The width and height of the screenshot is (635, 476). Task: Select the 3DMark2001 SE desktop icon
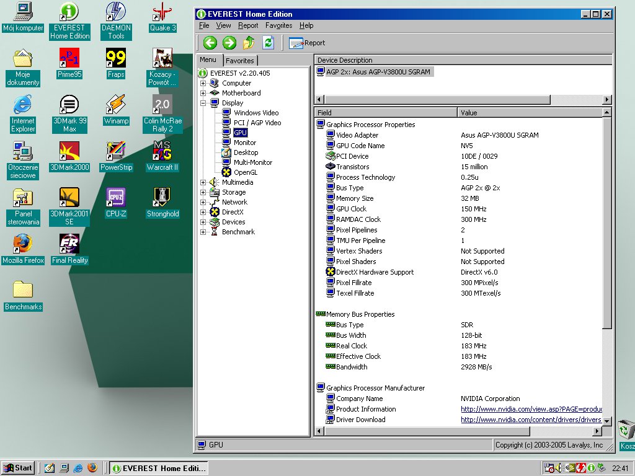point(69,206)
